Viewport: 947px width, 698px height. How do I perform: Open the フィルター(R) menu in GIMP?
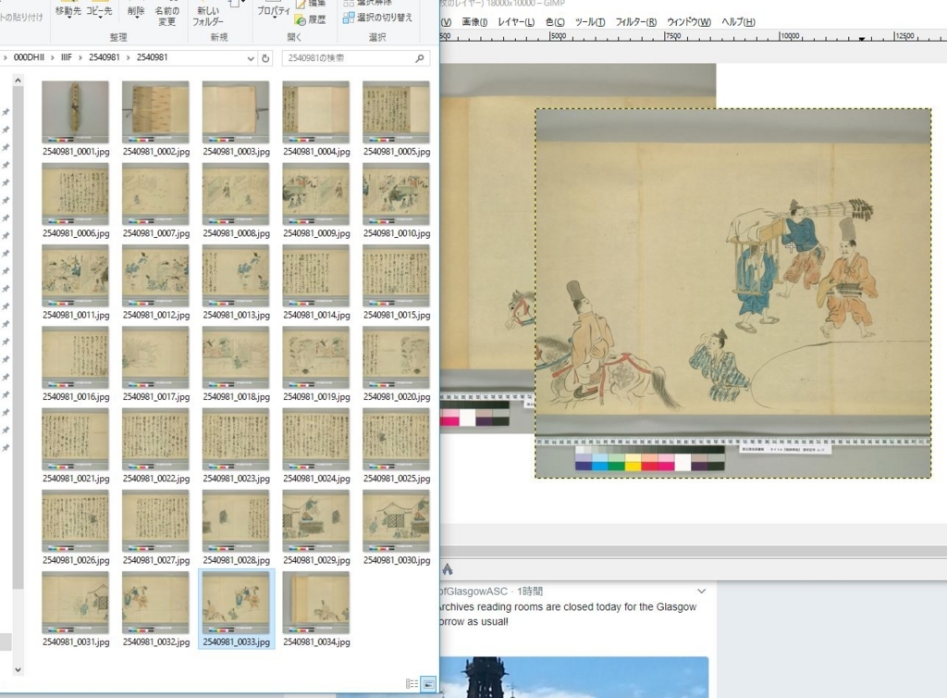pyautogui.click(x=635, y=22)
